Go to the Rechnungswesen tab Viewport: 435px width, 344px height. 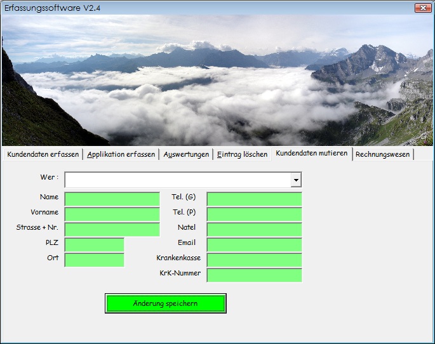383,155
